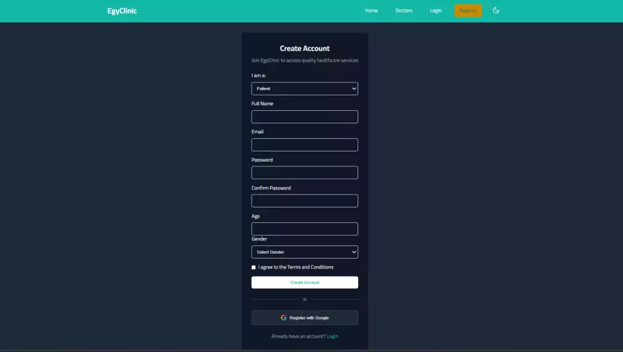Submit the form with Create Account button

click(305, 282)
